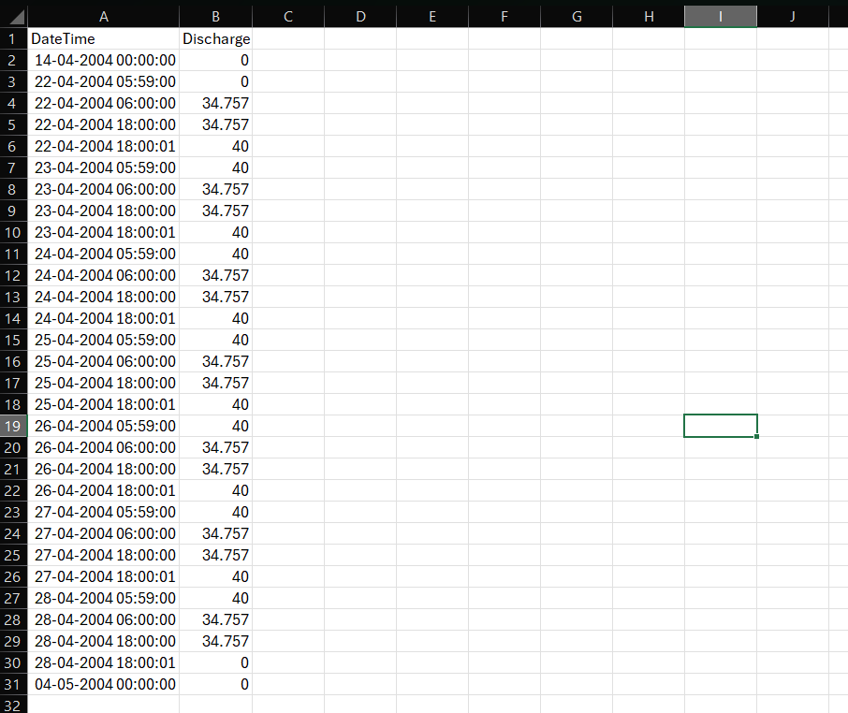Click the Discharge header cell
Viewport: 848px width, 713px height.
click(215, 38)
